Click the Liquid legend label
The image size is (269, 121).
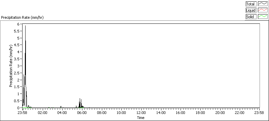click(x=251, y=10)
